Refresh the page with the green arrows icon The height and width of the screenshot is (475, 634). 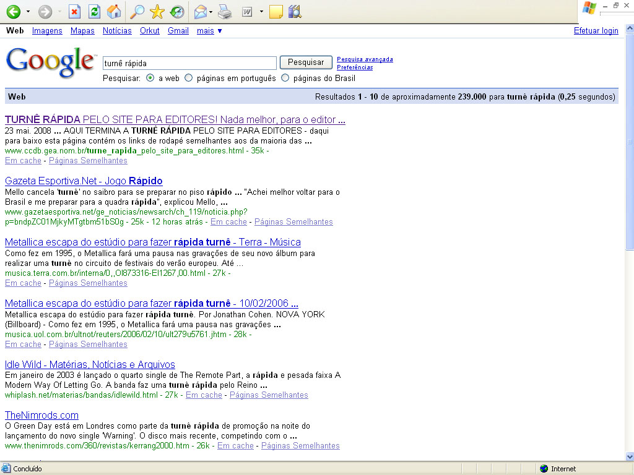[x=93, y=11]
